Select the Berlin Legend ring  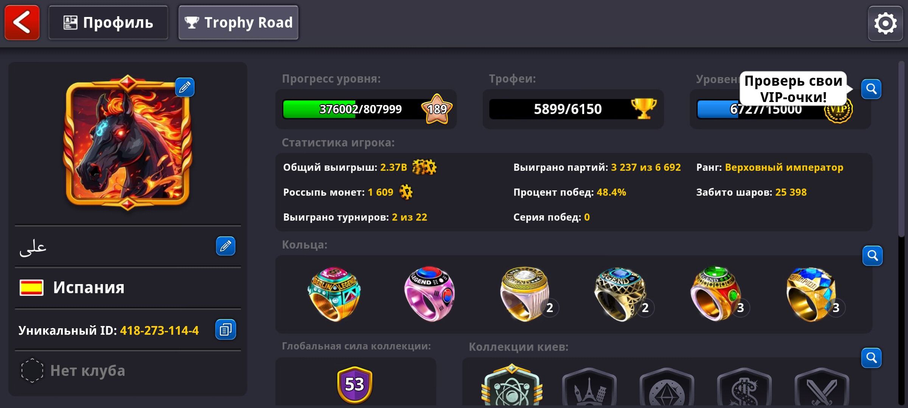click(334, 294)
